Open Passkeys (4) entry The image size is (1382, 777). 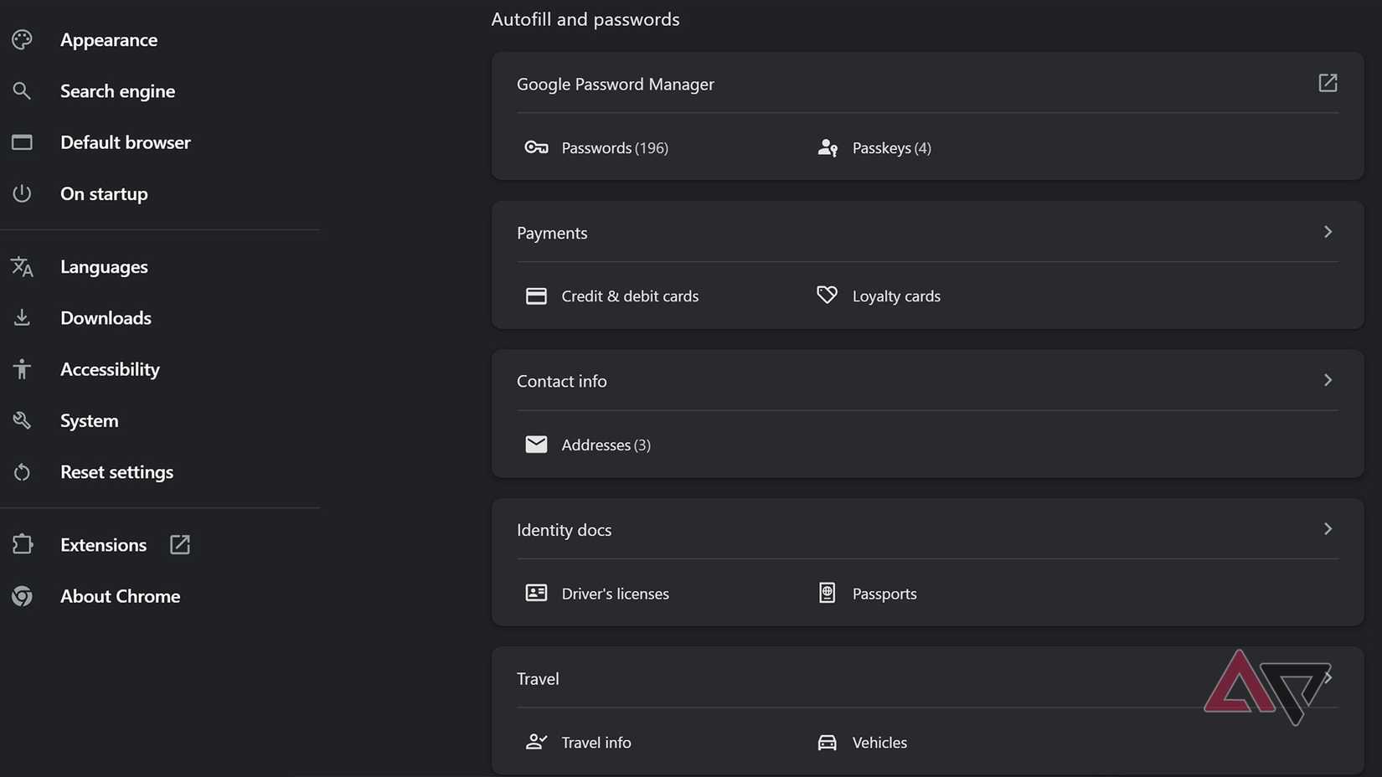pyautogui.click(x=891, y=148)
